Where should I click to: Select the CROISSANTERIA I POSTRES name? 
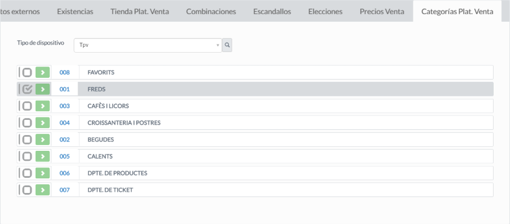tap(124, 123)
